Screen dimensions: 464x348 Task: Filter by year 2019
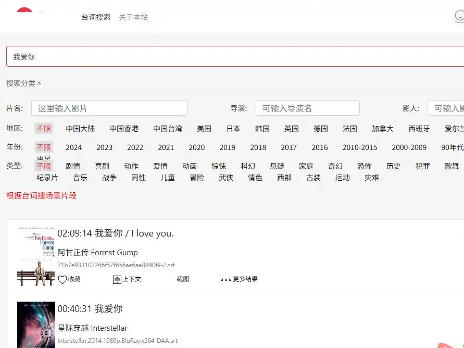click(228, 147)
